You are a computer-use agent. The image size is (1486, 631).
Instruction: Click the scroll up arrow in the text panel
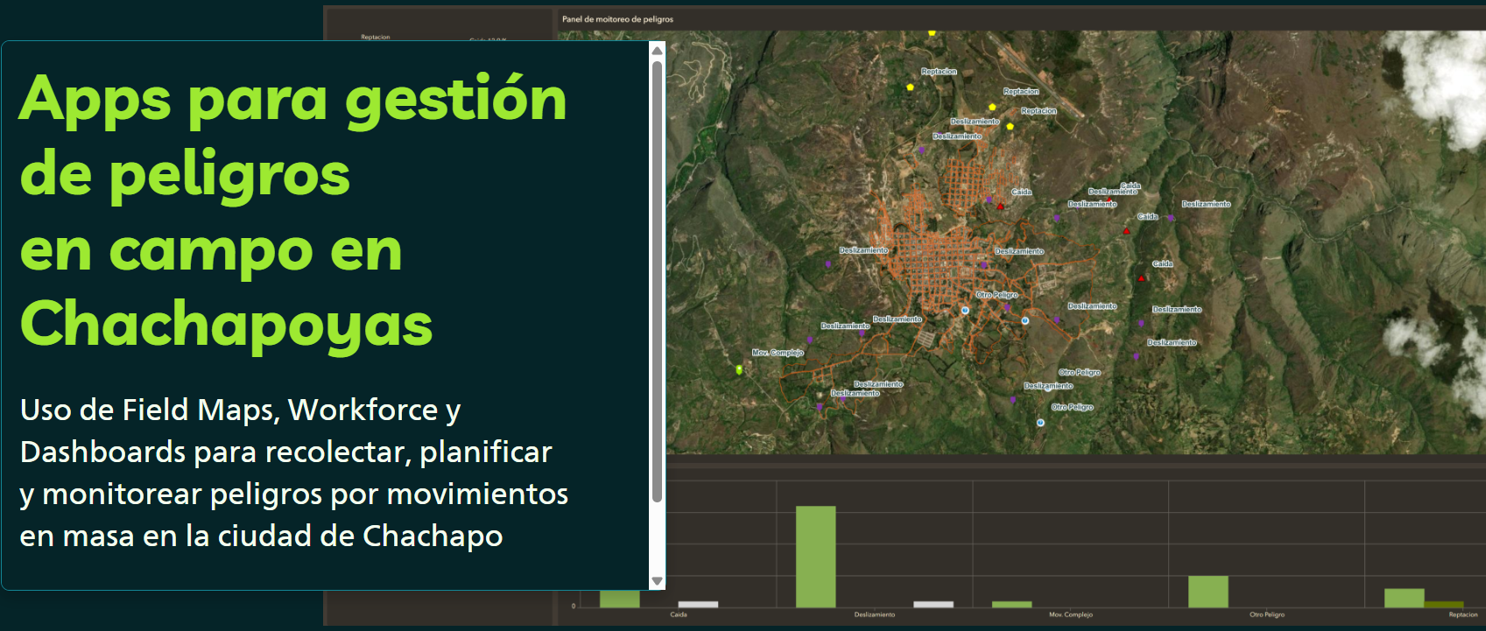[657, 51]
